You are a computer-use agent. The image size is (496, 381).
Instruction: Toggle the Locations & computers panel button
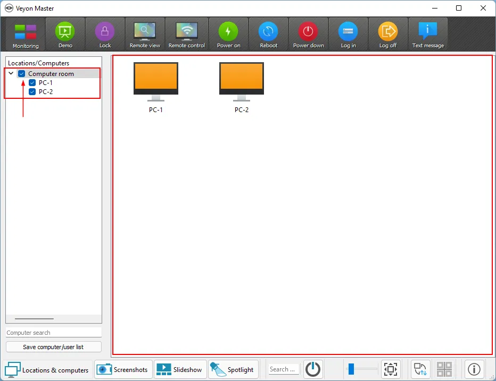click(x=47, y=370)
